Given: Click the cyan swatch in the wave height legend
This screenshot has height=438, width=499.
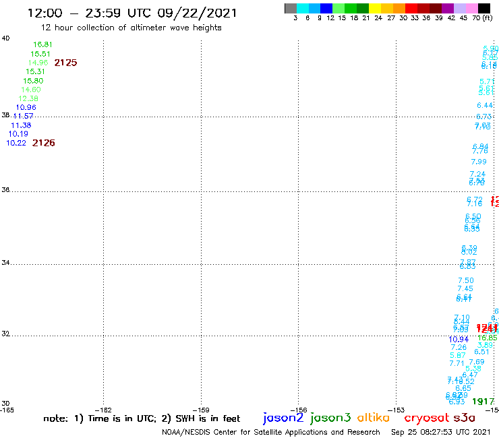Looking at the screenshot, I should pyautogui.click(x=303, y=8).
